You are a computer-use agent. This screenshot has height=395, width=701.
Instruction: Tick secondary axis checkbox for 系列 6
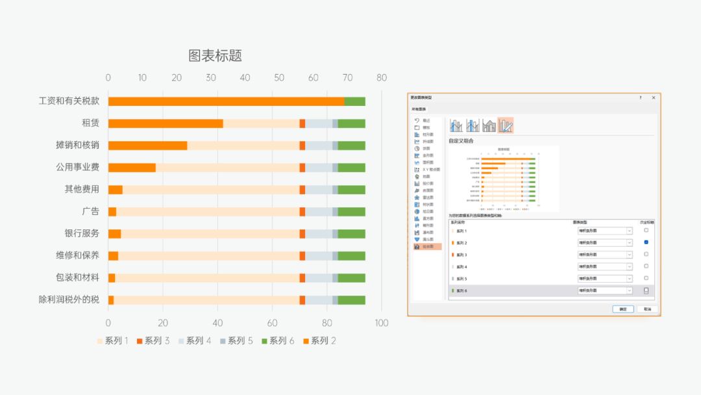[x=646, y=290]
